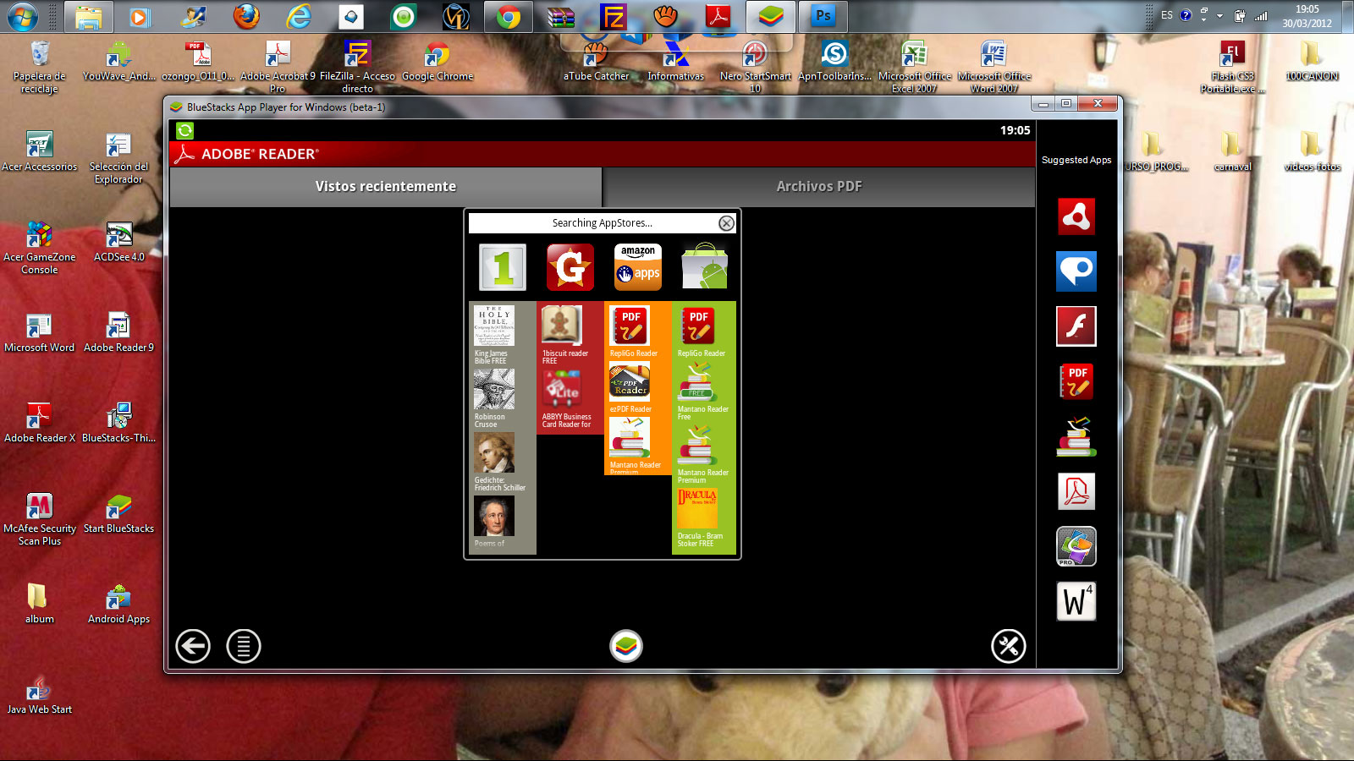Image resolution: width=1354 pixels, height=761 pixels.
Task: Launch Adobe Flash from Suggested Apps
Action: pyautogui.click(x=1076, y=326)
